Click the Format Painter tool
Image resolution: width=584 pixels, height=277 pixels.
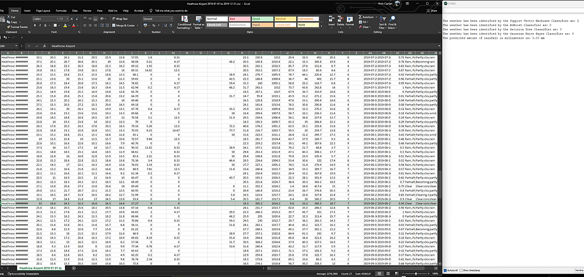[x=17, y=27]
